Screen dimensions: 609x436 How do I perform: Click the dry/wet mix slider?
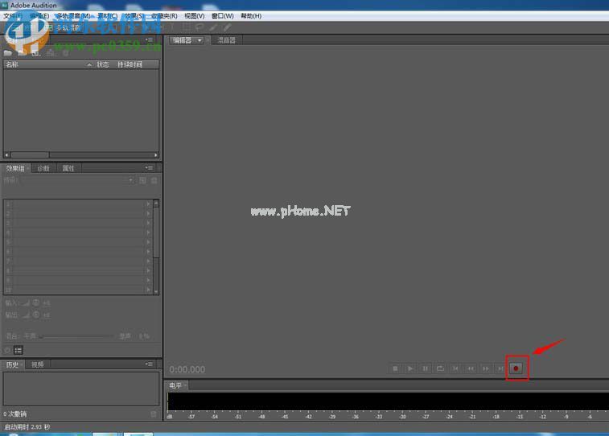76,336
